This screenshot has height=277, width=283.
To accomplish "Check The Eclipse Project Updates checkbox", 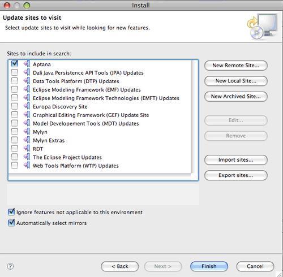I will 15,157.
